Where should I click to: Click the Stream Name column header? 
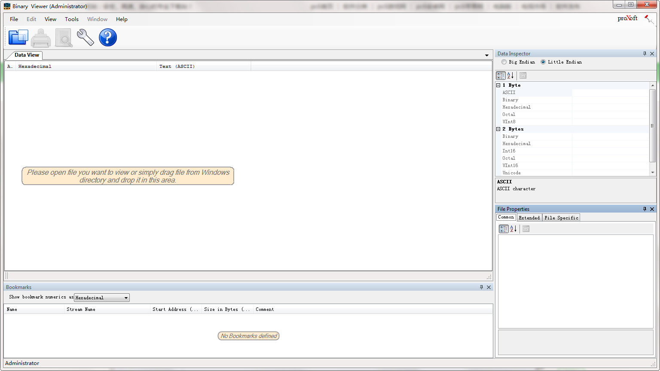click(x=107, y=309)
